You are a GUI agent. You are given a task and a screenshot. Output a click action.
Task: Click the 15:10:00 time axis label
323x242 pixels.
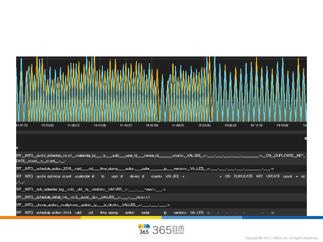coord(257,125)
